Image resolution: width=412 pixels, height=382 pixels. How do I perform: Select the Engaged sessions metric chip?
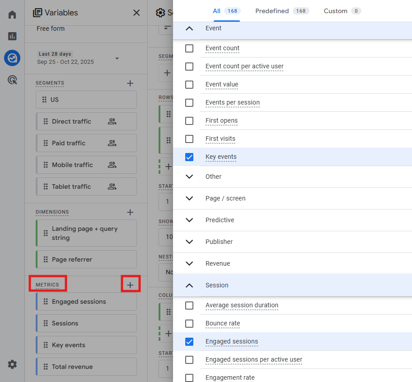coord(86,301)
